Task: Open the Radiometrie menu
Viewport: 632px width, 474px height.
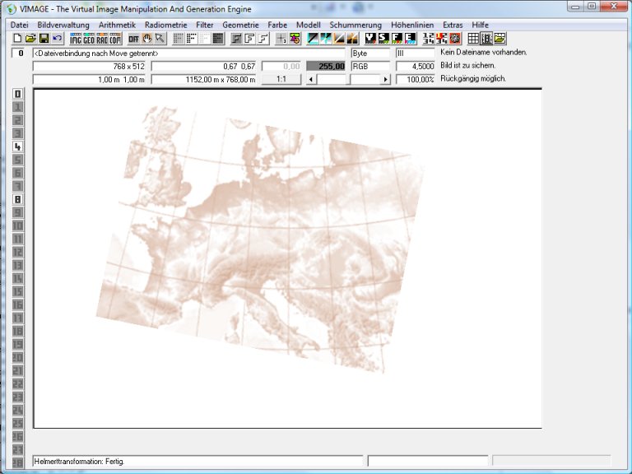Action: (x=166, y=25)
